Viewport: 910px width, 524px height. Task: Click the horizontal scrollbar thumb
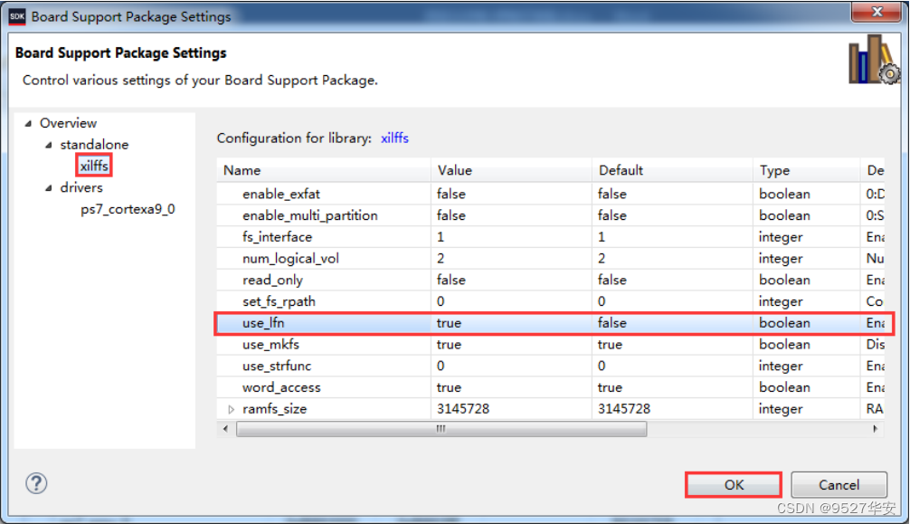(x=441, y=429)
